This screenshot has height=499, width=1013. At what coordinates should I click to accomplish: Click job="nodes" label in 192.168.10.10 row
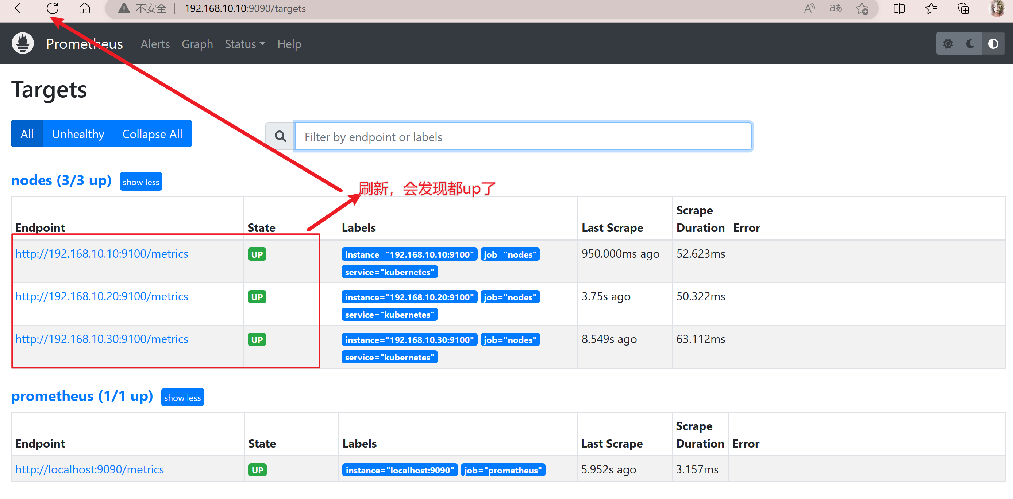[510, 254]
